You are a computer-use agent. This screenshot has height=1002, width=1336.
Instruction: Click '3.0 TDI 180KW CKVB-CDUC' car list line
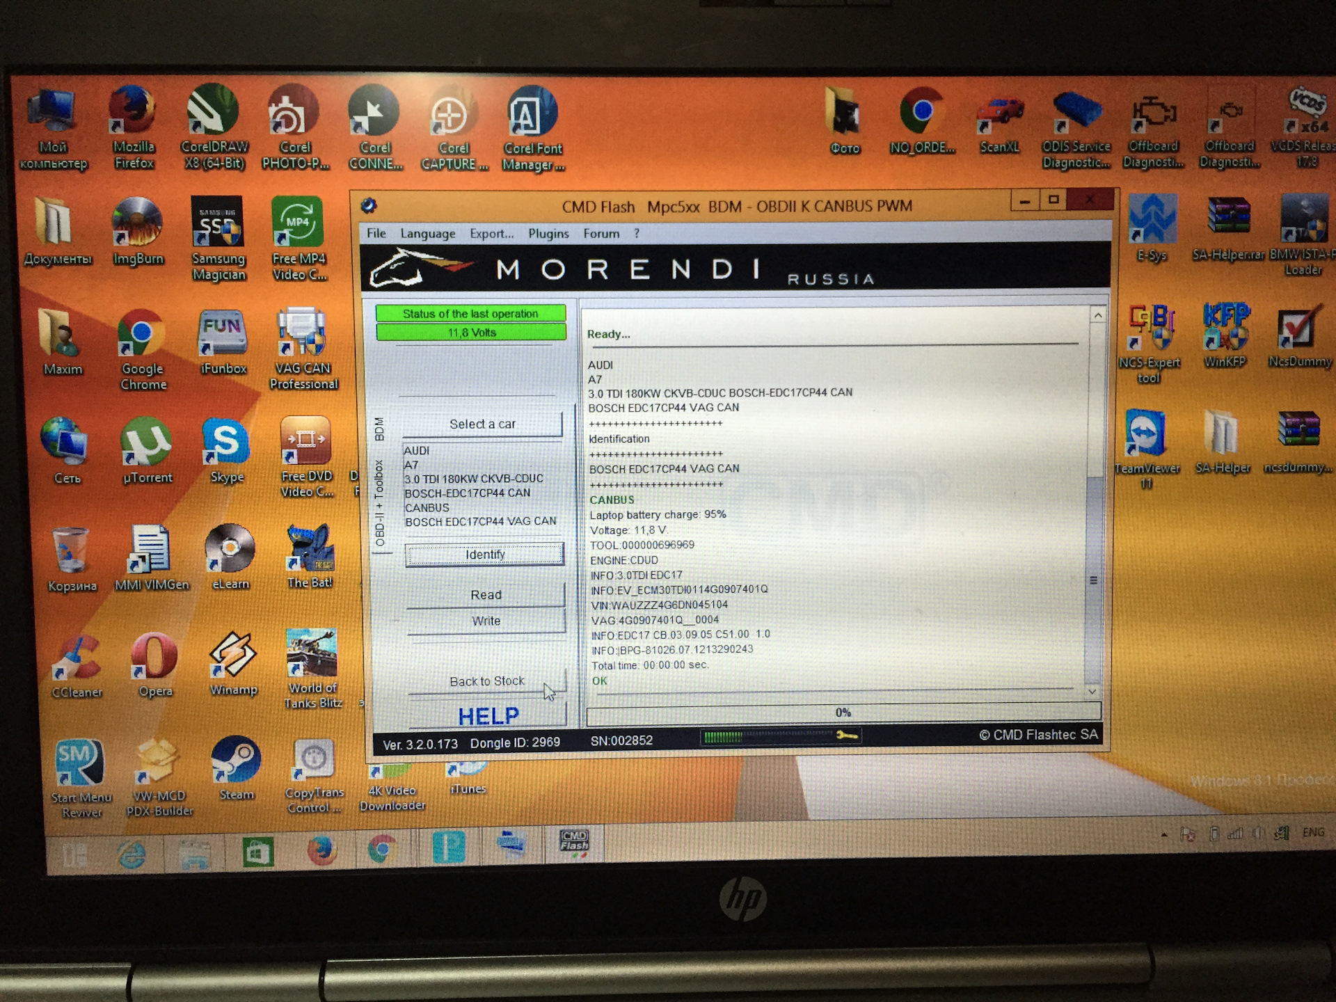tap(474, 479)
